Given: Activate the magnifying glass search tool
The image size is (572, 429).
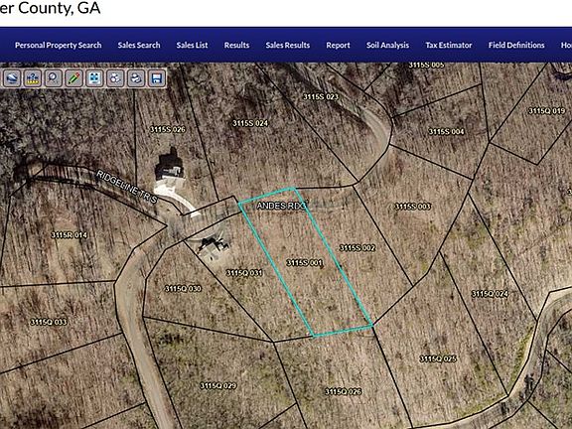Looking at the screenshot, I should pos(54,78).
